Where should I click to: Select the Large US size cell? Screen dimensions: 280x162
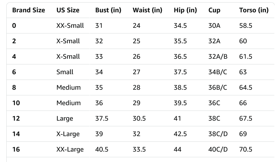[x=65, y=118]
